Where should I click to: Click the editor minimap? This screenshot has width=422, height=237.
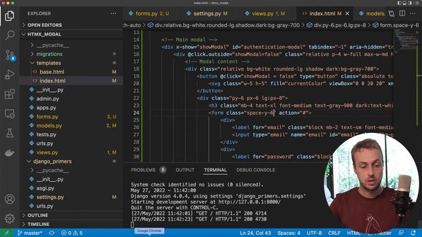point(406,40)
